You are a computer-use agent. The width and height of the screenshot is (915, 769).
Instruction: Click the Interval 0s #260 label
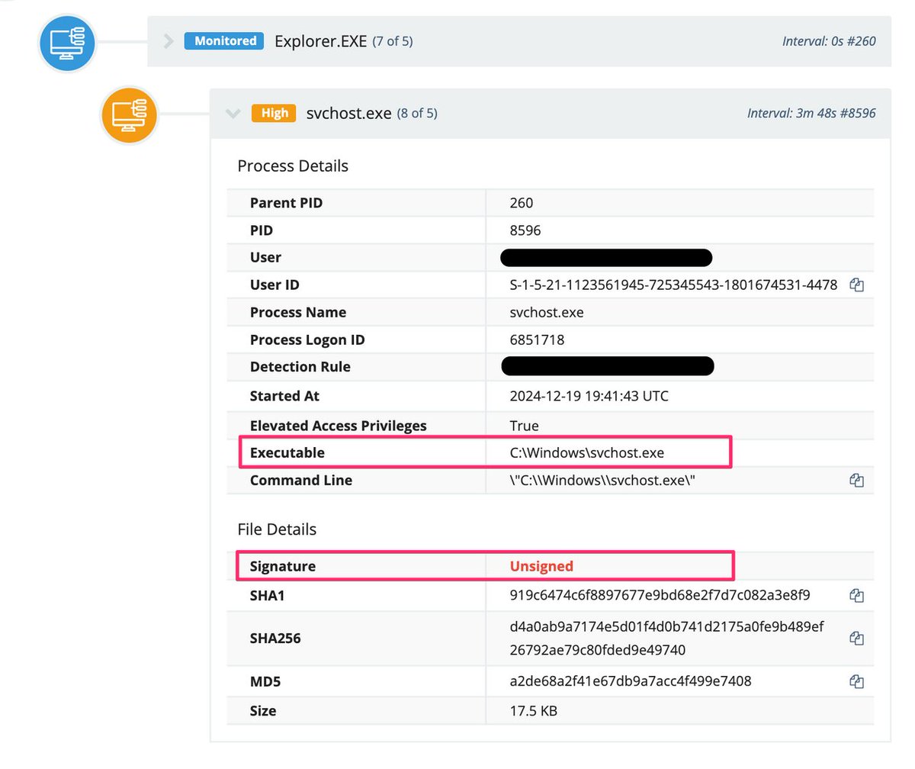829,41
